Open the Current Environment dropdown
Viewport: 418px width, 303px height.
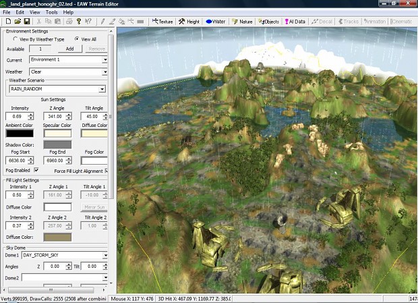(x=105, y=60)
